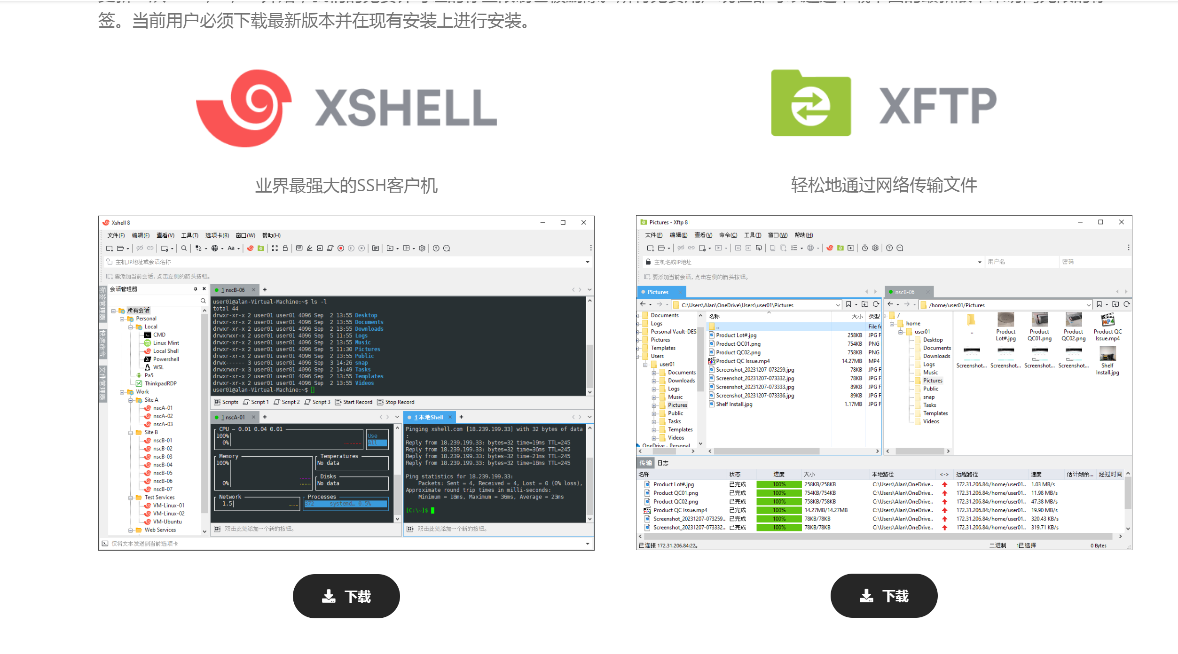Screen dimensions: 1178x654
Task: Toggle the fullscreen icon in the Xshell toolbar
Action: point(275,248)
